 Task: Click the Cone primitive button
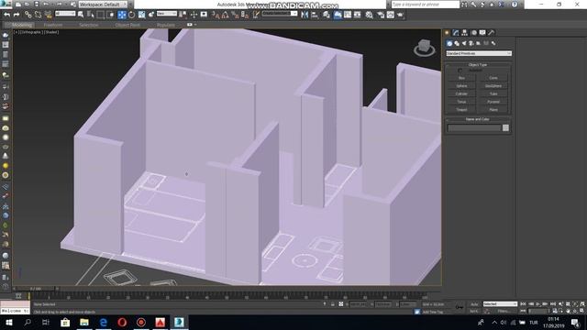493,78
